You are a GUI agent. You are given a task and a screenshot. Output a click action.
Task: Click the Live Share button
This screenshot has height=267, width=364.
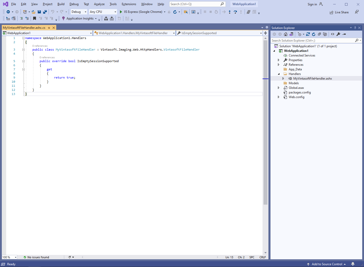339,12
